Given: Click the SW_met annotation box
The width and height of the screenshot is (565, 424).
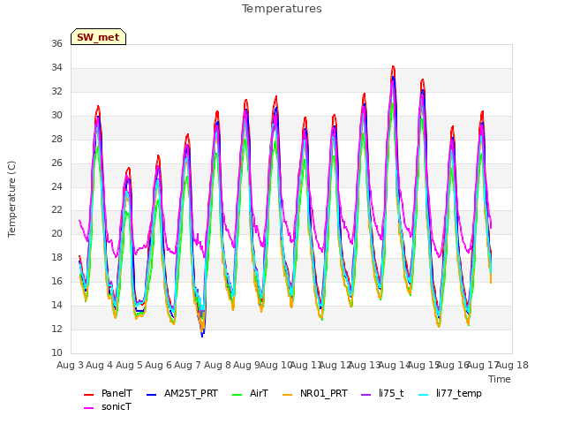Looking at the screenshot, I should click(x=98, y=37).
